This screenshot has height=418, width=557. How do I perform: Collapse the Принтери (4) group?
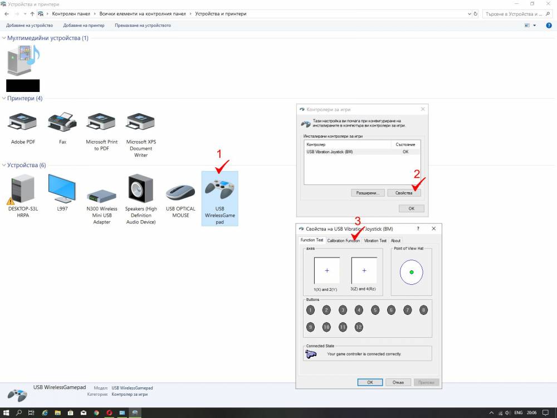[x=4, y=99]
